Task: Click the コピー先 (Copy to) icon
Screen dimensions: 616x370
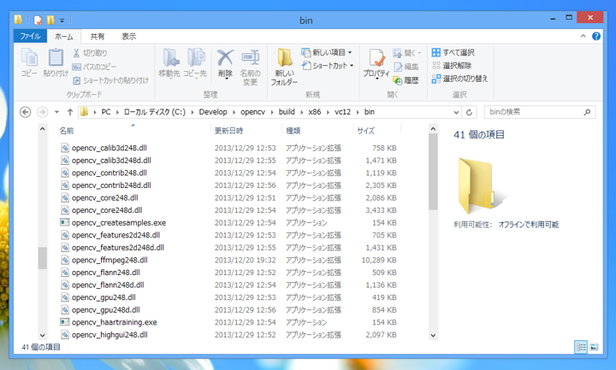Action: pyautogui.click(x=196, y=58)
